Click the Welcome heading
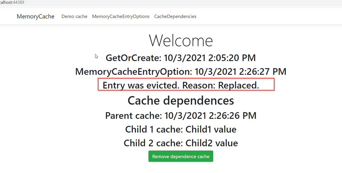 (x=181, y=41)
